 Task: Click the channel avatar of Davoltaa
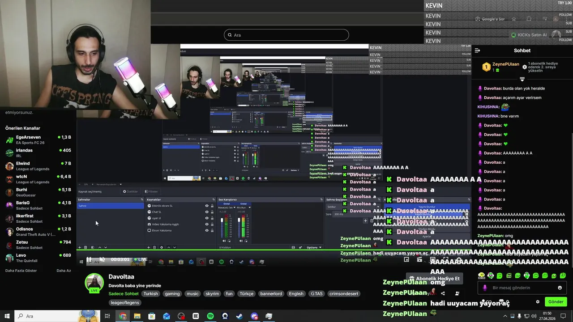(x=94, y=284)
